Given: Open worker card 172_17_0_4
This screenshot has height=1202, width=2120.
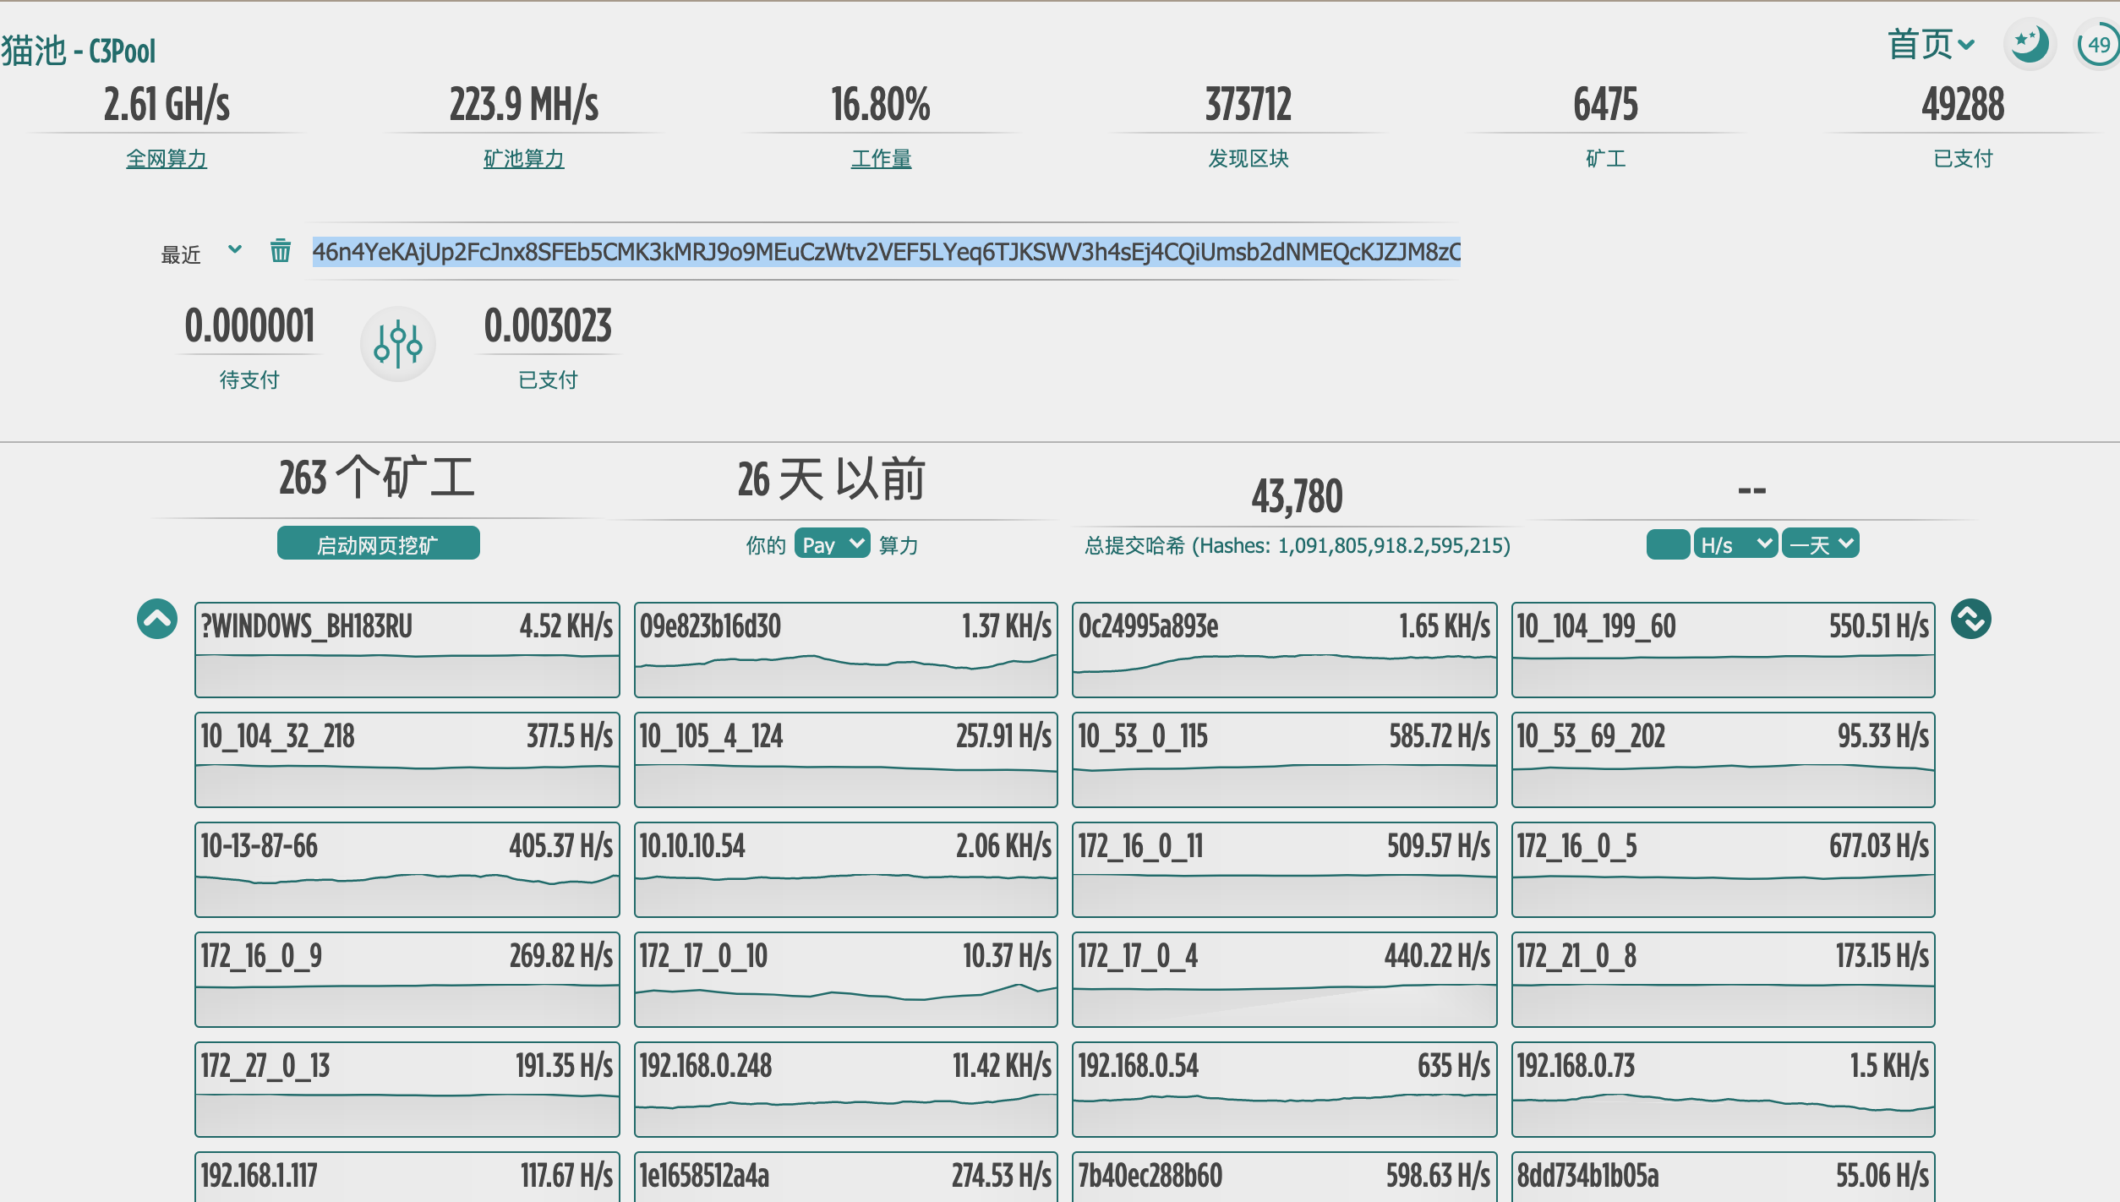Looking at the screenshot, I should [1285, 979].
